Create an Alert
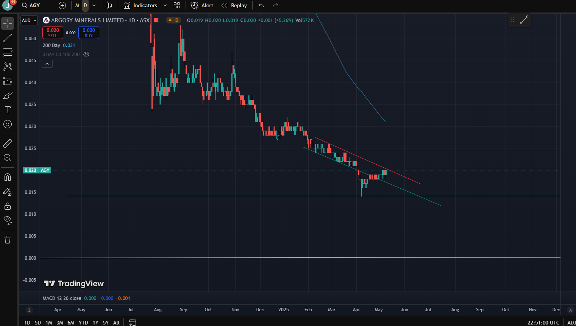The height and width of the screenshot is (326, 576). tap(202, 5)
